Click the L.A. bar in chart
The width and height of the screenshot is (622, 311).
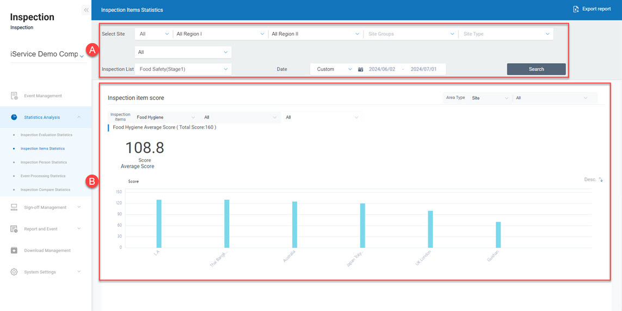[x=159, y=223]
